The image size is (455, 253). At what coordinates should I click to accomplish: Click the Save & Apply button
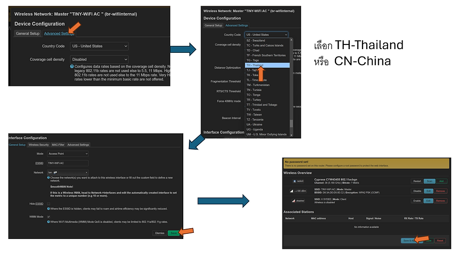[412, 240]
